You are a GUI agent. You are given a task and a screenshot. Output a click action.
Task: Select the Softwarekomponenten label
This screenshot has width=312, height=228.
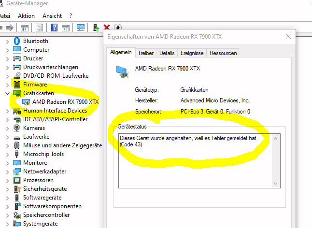[52, 206]
